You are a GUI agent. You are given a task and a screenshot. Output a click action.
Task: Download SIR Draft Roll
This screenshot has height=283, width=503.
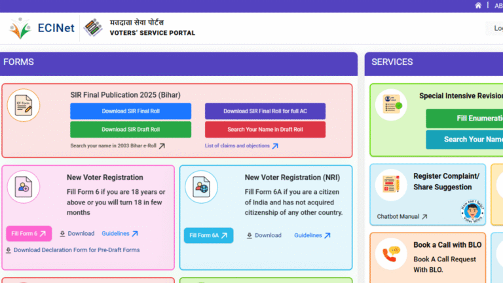tap(130, 129)
